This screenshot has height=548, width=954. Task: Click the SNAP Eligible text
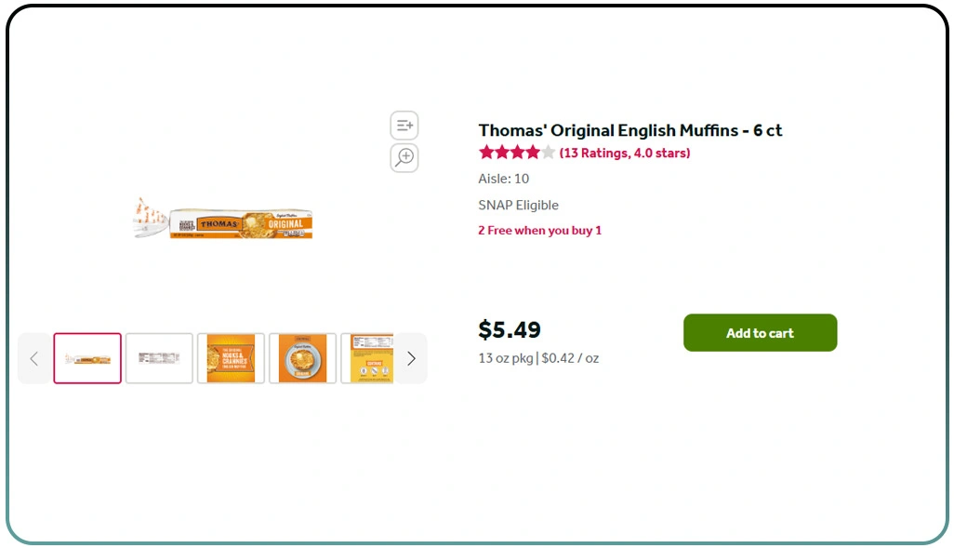click(518, 205)
